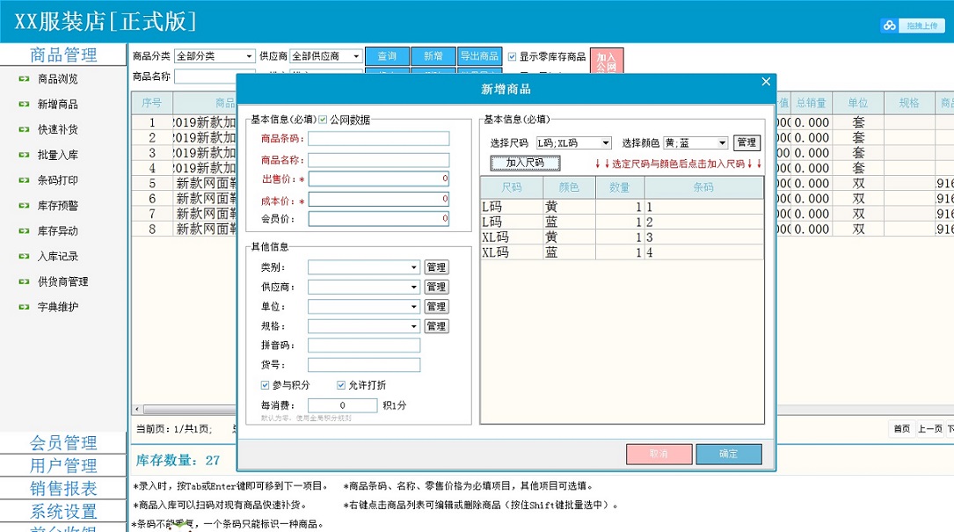This screenshot has width=954, height=532.
Task: Open 字典维护 from the sidebar
Action: pos(56,306)
